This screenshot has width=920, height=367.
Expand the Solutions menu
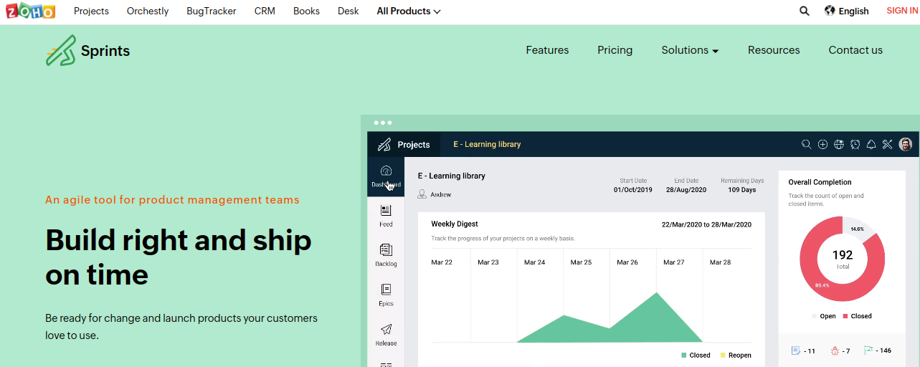pos(690,50)
